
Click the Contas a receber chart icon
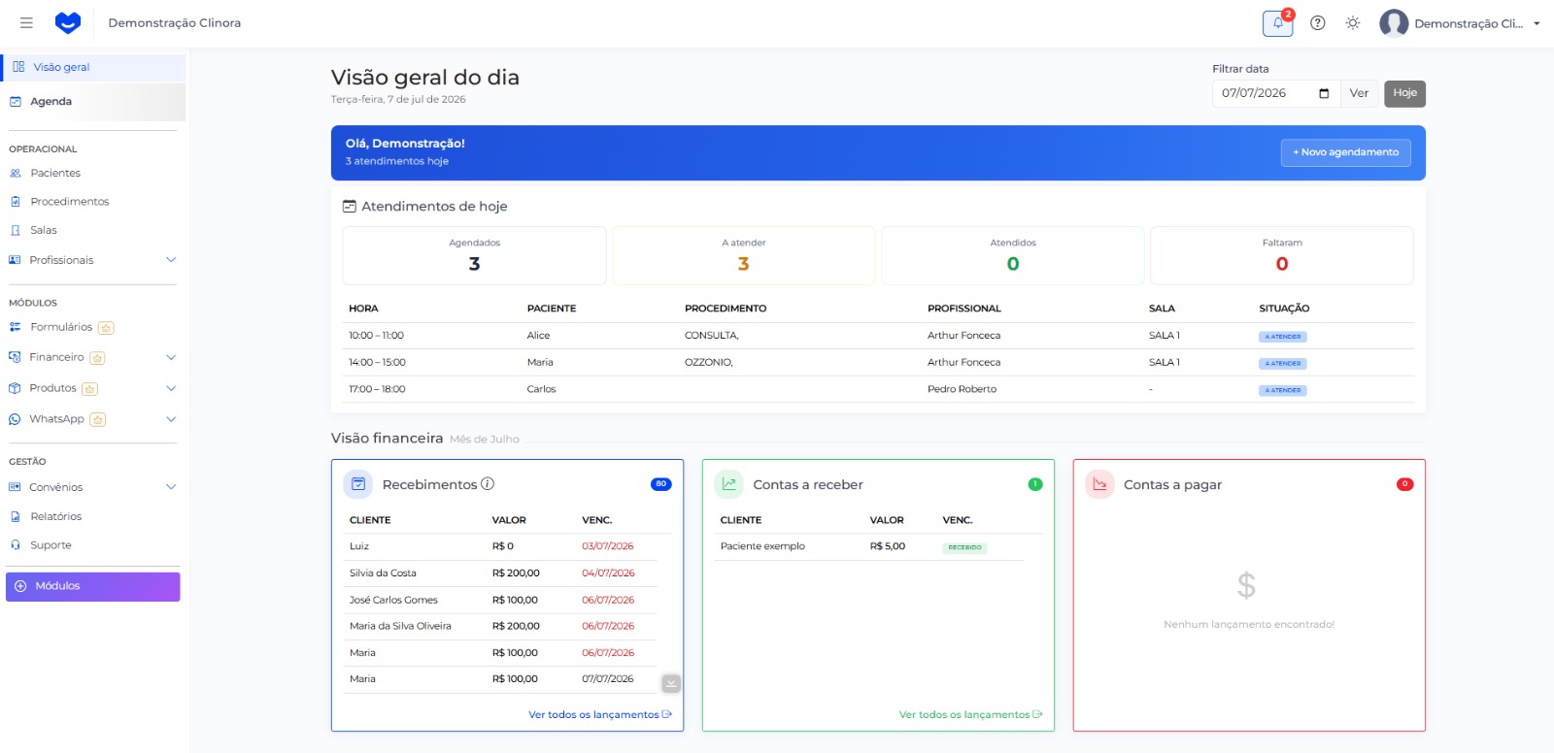pyautogui.click(x=729, y=484)
